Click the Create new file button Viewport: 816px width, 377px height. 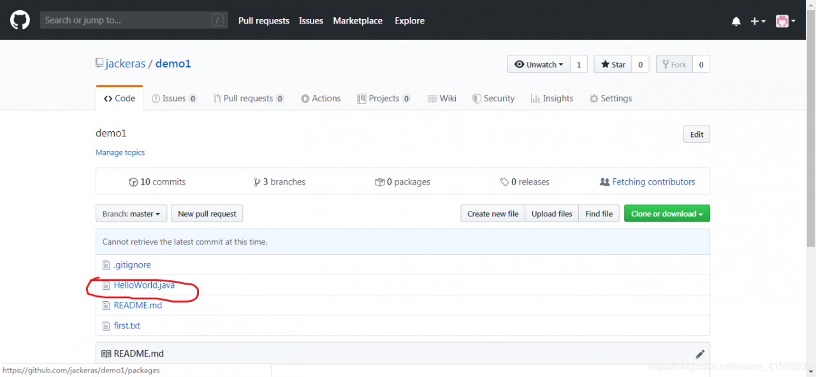493,213
